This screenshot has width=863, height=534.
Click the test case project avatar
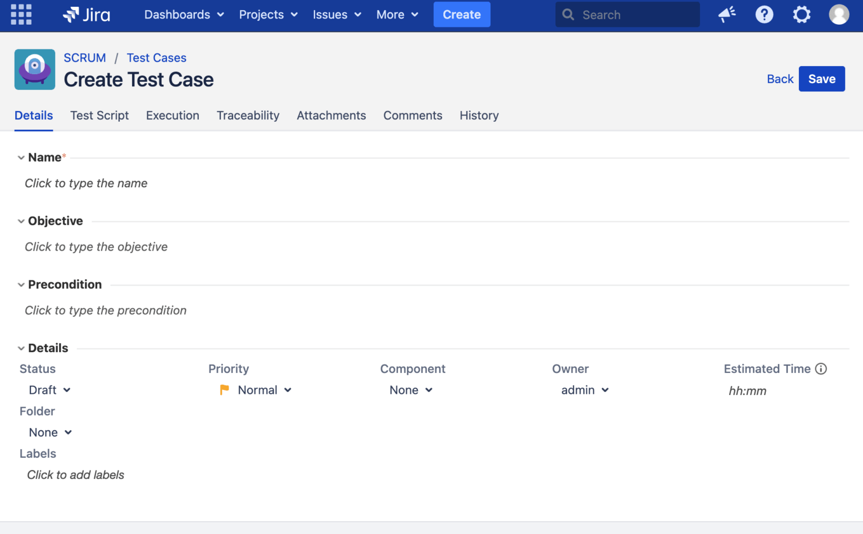34,69
